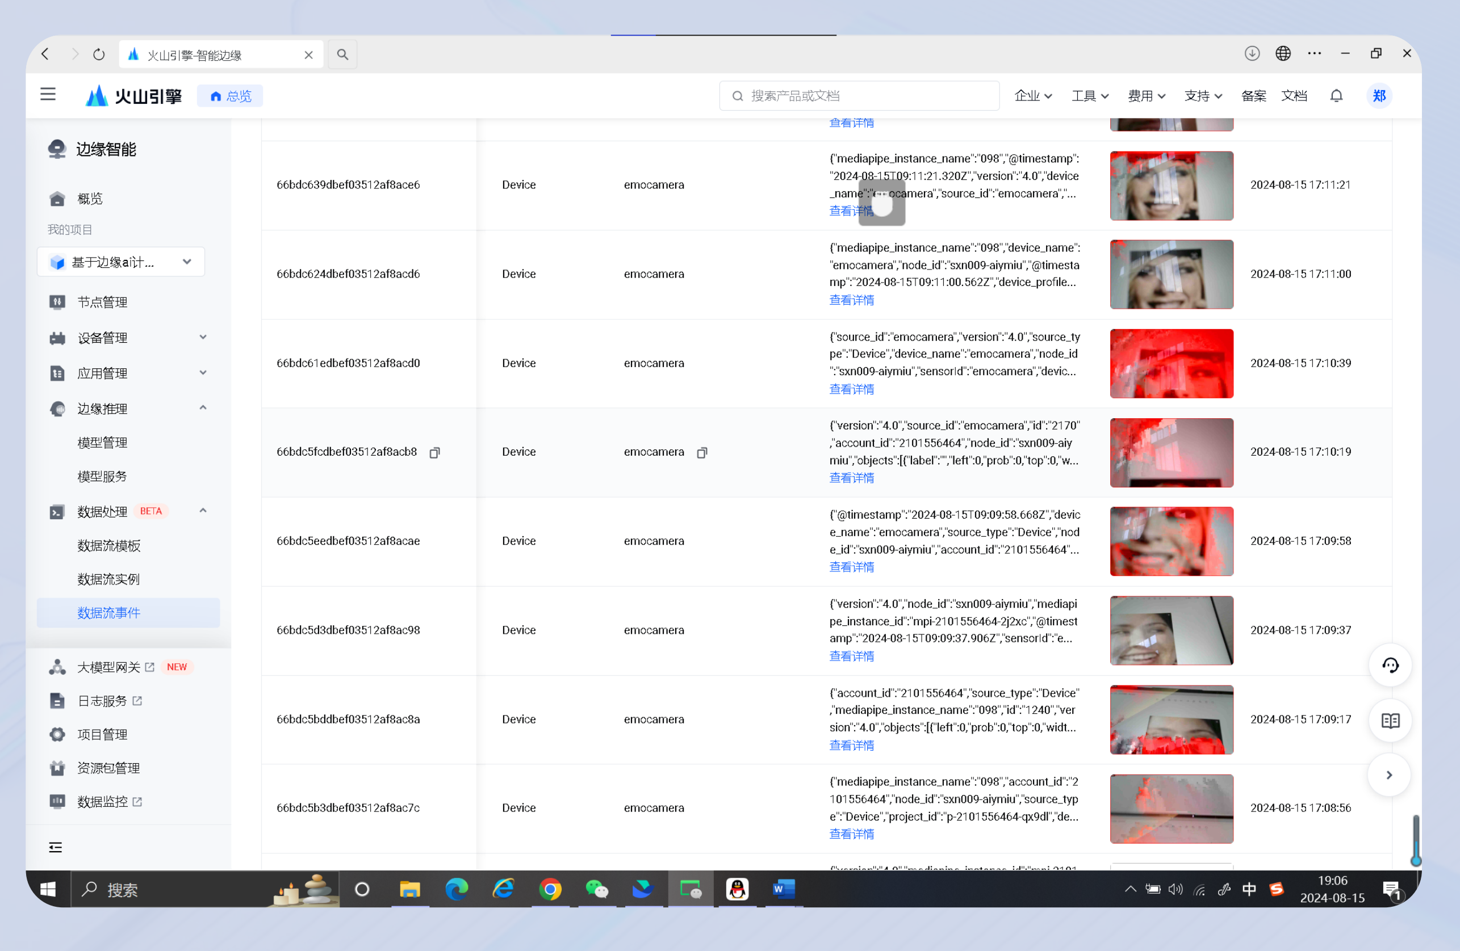The width and height of the screenshot is (1460, 951).
Task: Go to 数据流模板 in sidebar
Action: coord(108,545)
